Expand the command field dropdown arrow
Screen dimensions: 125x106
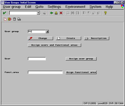click(38, 13)
